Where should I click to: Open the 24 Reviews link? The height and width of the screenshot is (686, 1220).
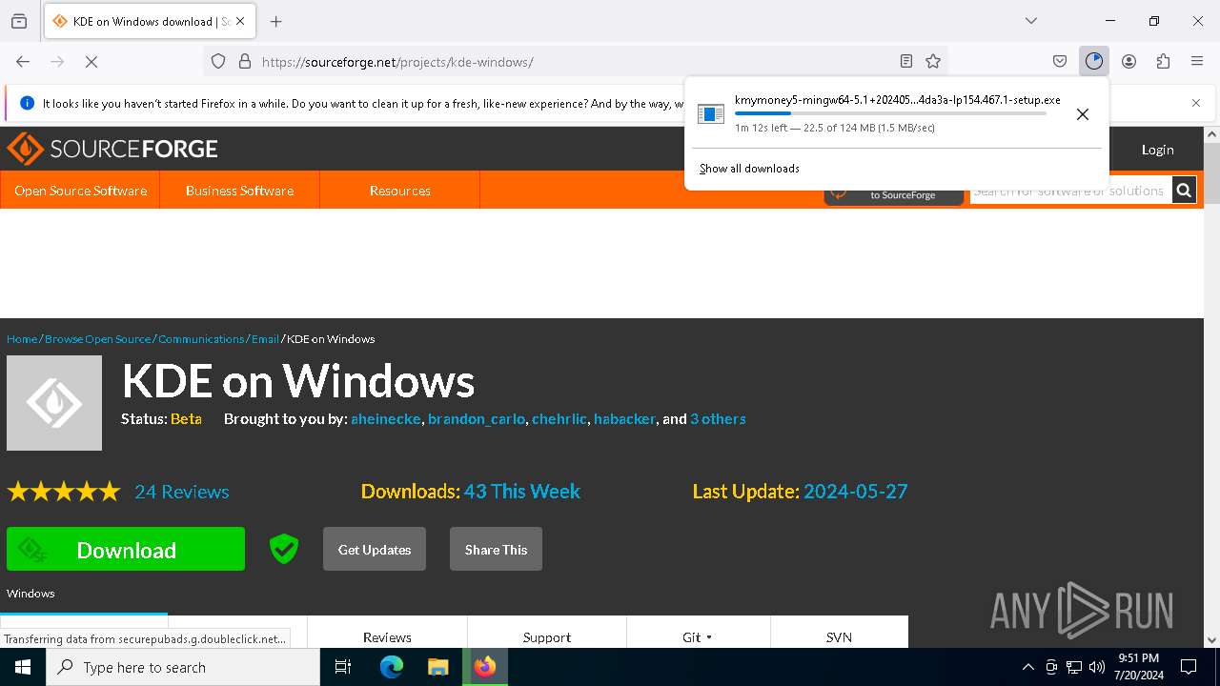[182, 492]
